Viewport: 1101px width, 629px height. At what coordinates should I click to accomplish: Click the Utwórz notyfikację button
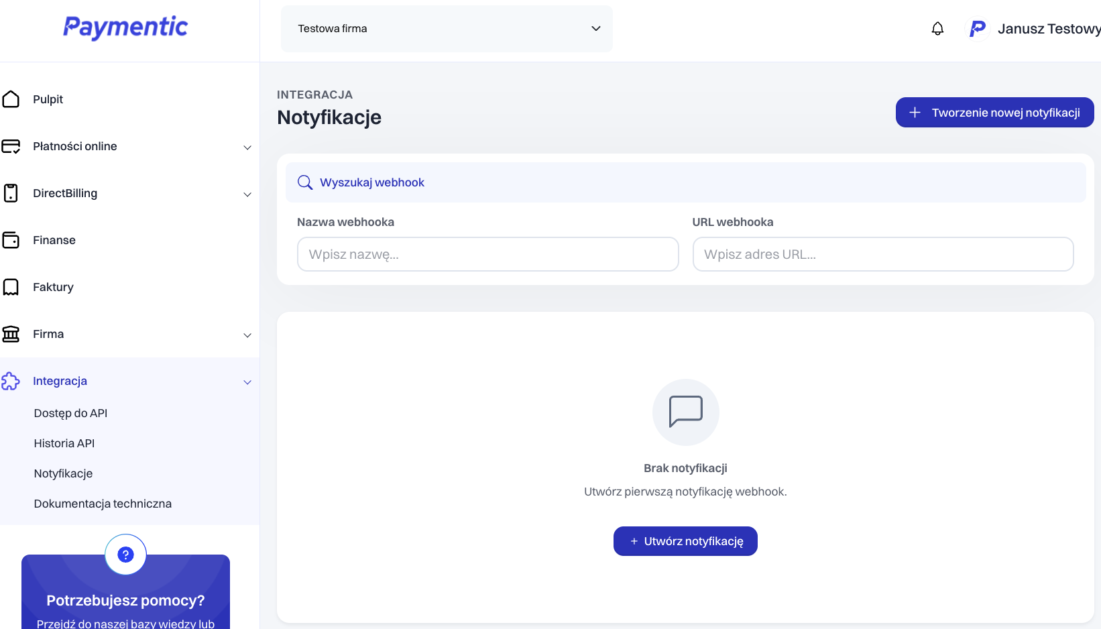(685, 541)
